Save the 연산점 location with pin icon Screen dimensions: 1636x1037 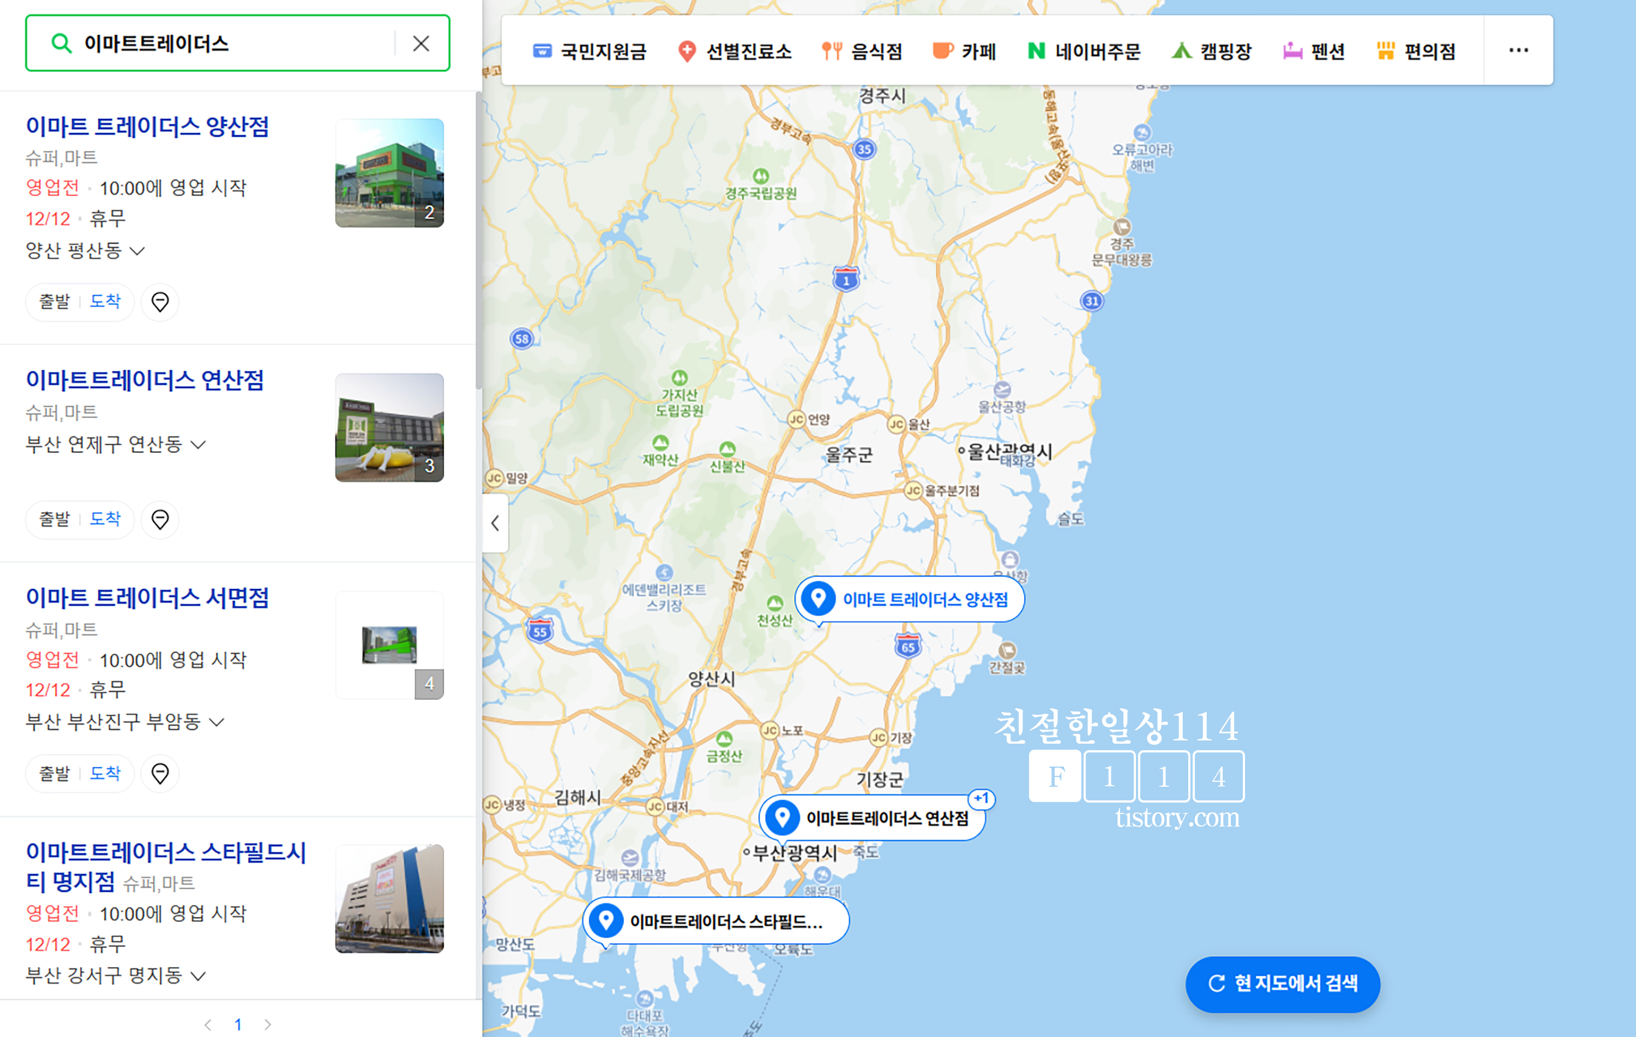pyautogui.click(x=160, y=520)
